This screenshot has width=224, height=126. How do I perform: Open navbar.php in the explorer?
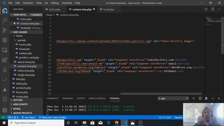(x=26, y=53)
